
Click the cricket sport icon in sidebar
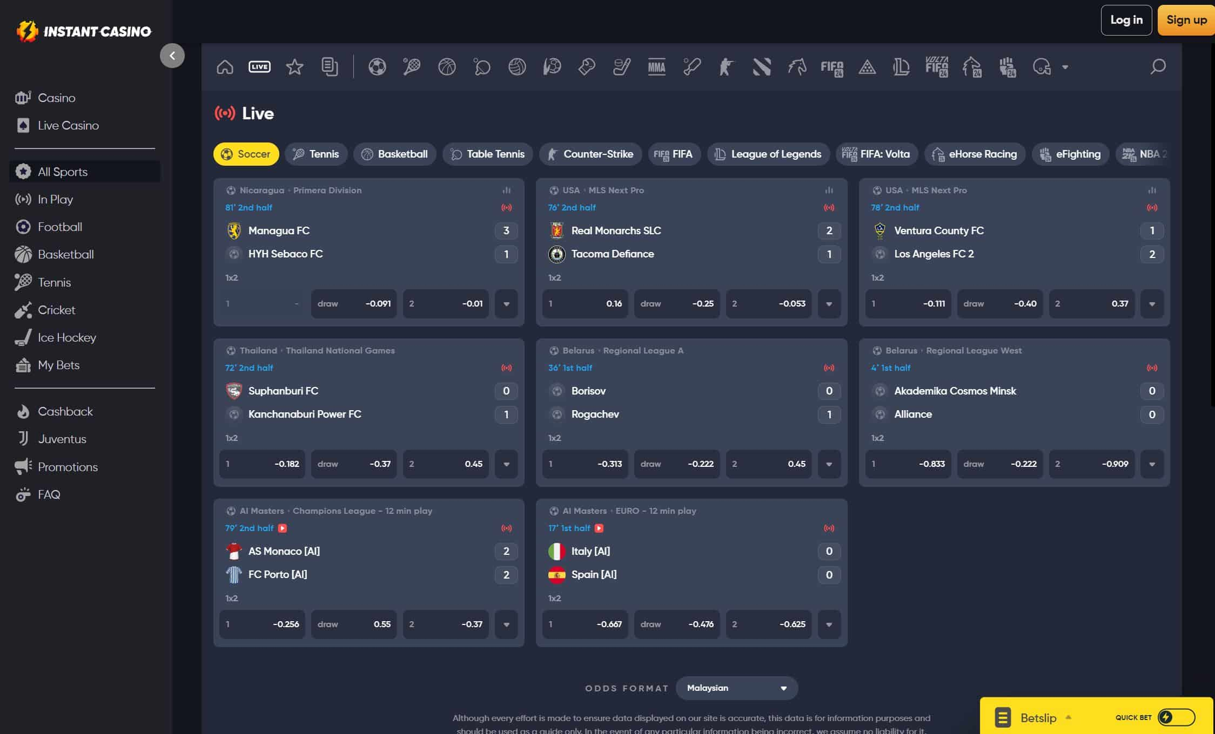[x=23, y=309]
